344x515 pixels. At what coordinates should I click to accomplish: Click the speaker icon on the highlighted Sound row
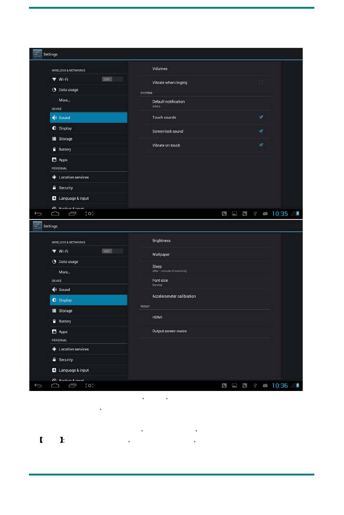click(54, 118)
